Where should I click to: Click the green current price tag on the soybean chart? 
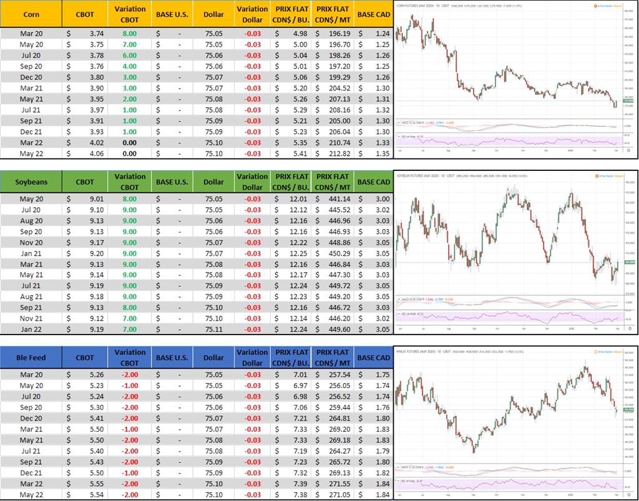pyautogui.click(x=629, y=263)
